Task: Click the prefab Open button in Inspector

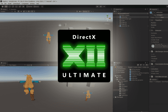Action: tap(162, 17)
